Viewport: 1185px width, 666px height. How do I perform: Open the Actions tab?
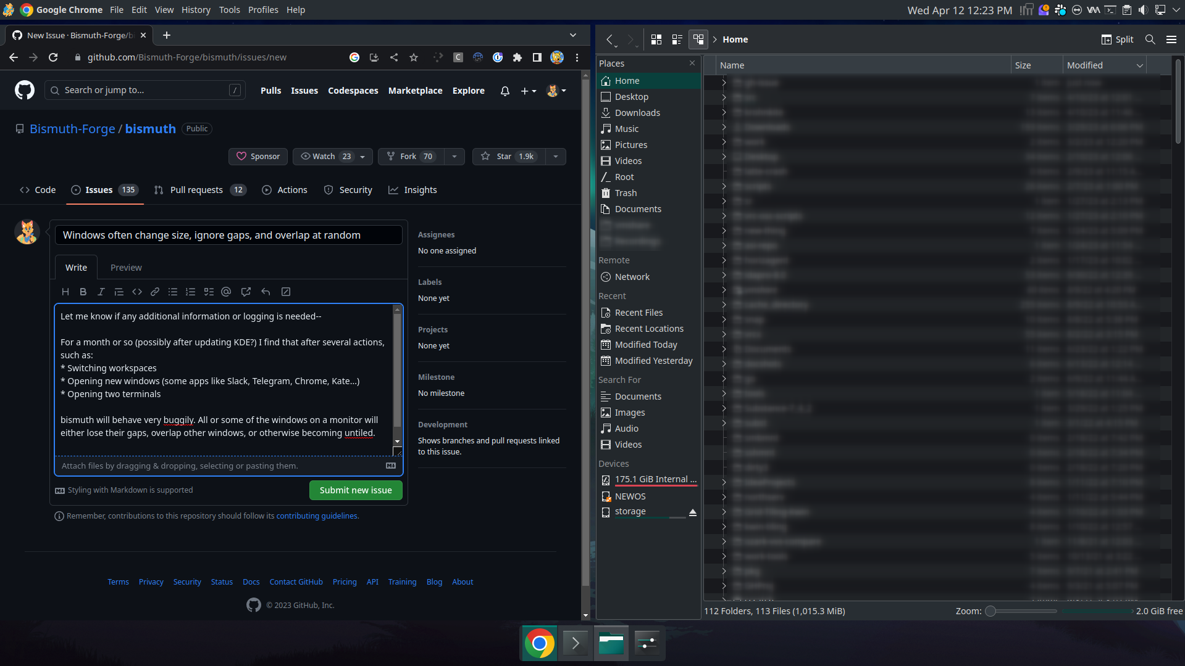tap(285, 190)
